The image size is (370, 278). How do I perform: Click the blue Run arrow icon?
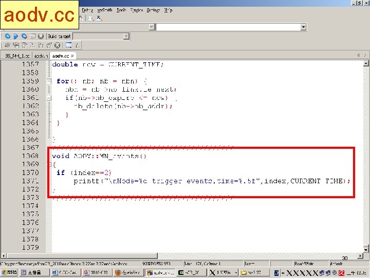[x=16, y=36]
